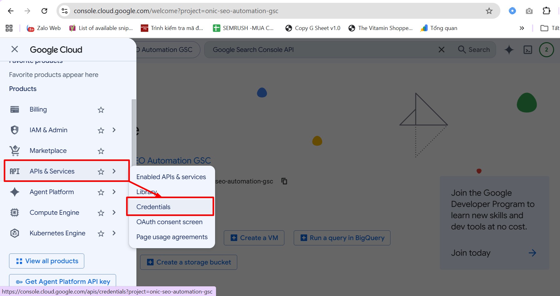Activate Cloud Shell terminal icon
This screenshot has width=560, height=296.
click(528, 50)
